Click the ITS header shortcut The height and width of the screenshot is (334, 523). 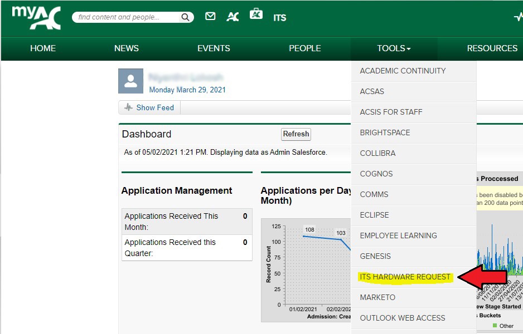(x=280, y=18)
